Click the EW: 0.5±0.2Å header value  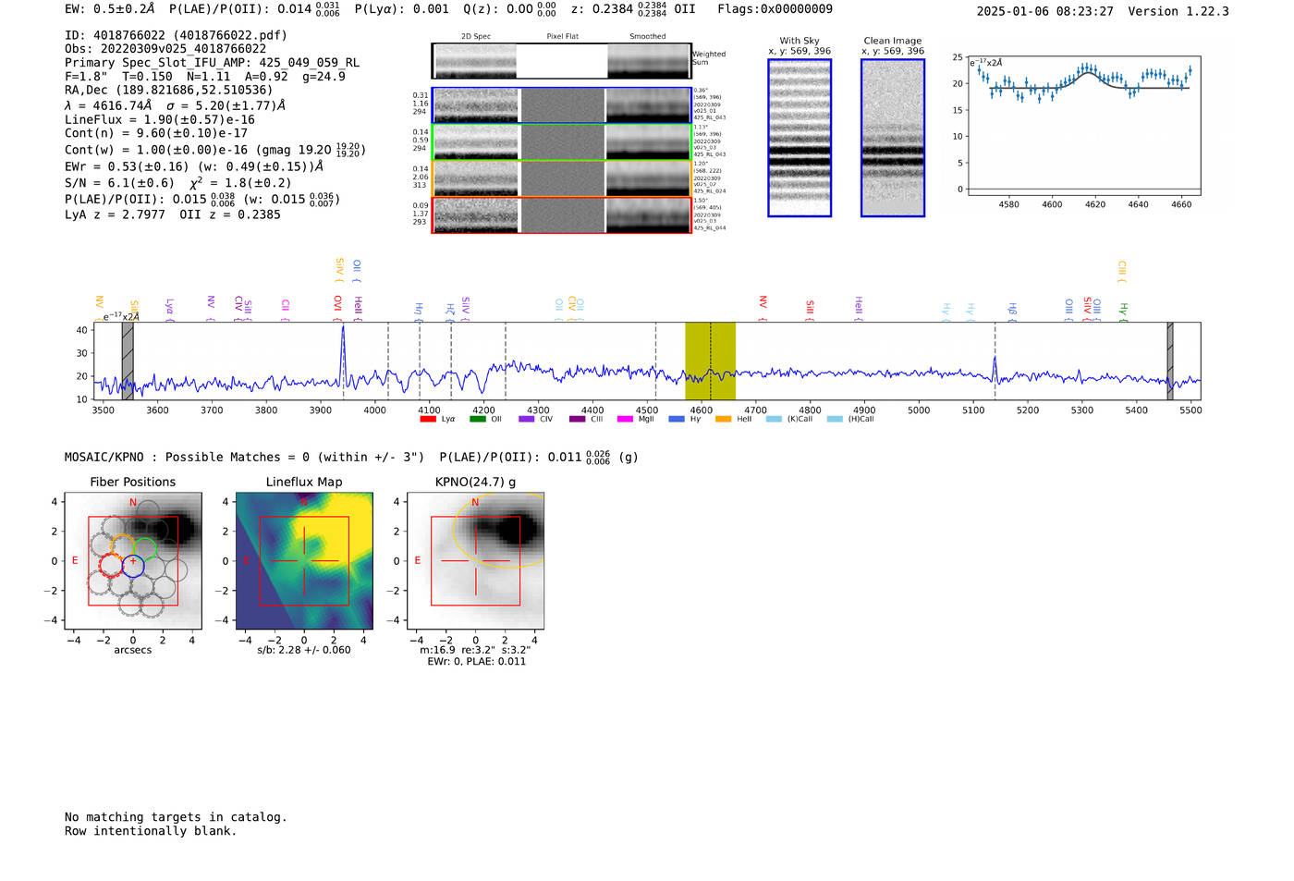tap(109, 9)
